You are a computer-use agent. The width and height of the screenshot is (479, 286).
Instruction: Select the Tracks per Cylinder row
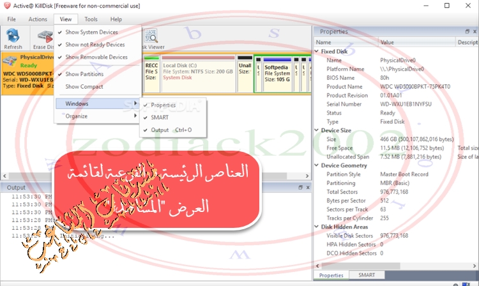pos(396,218)
